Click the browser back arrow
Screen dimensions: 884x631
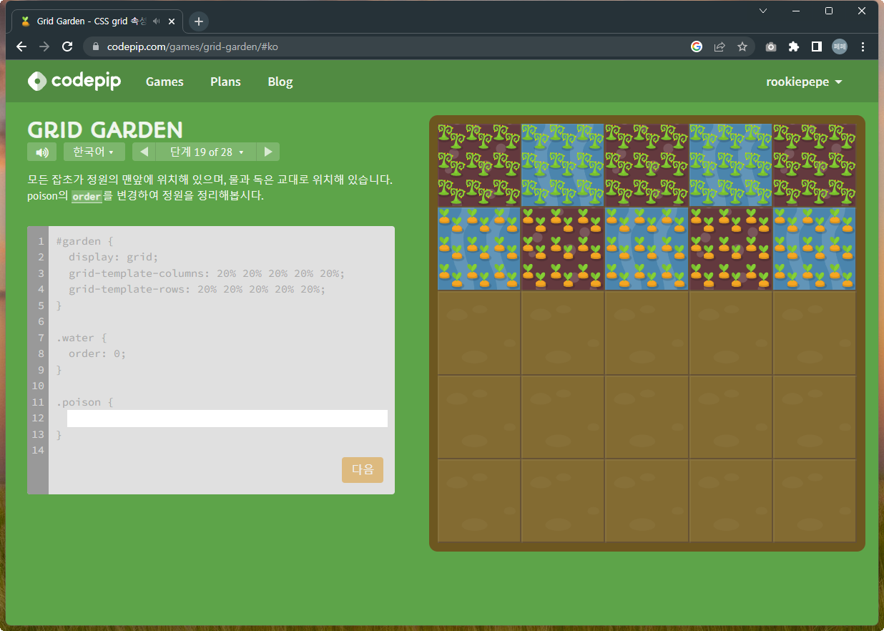tap(21, 47)
